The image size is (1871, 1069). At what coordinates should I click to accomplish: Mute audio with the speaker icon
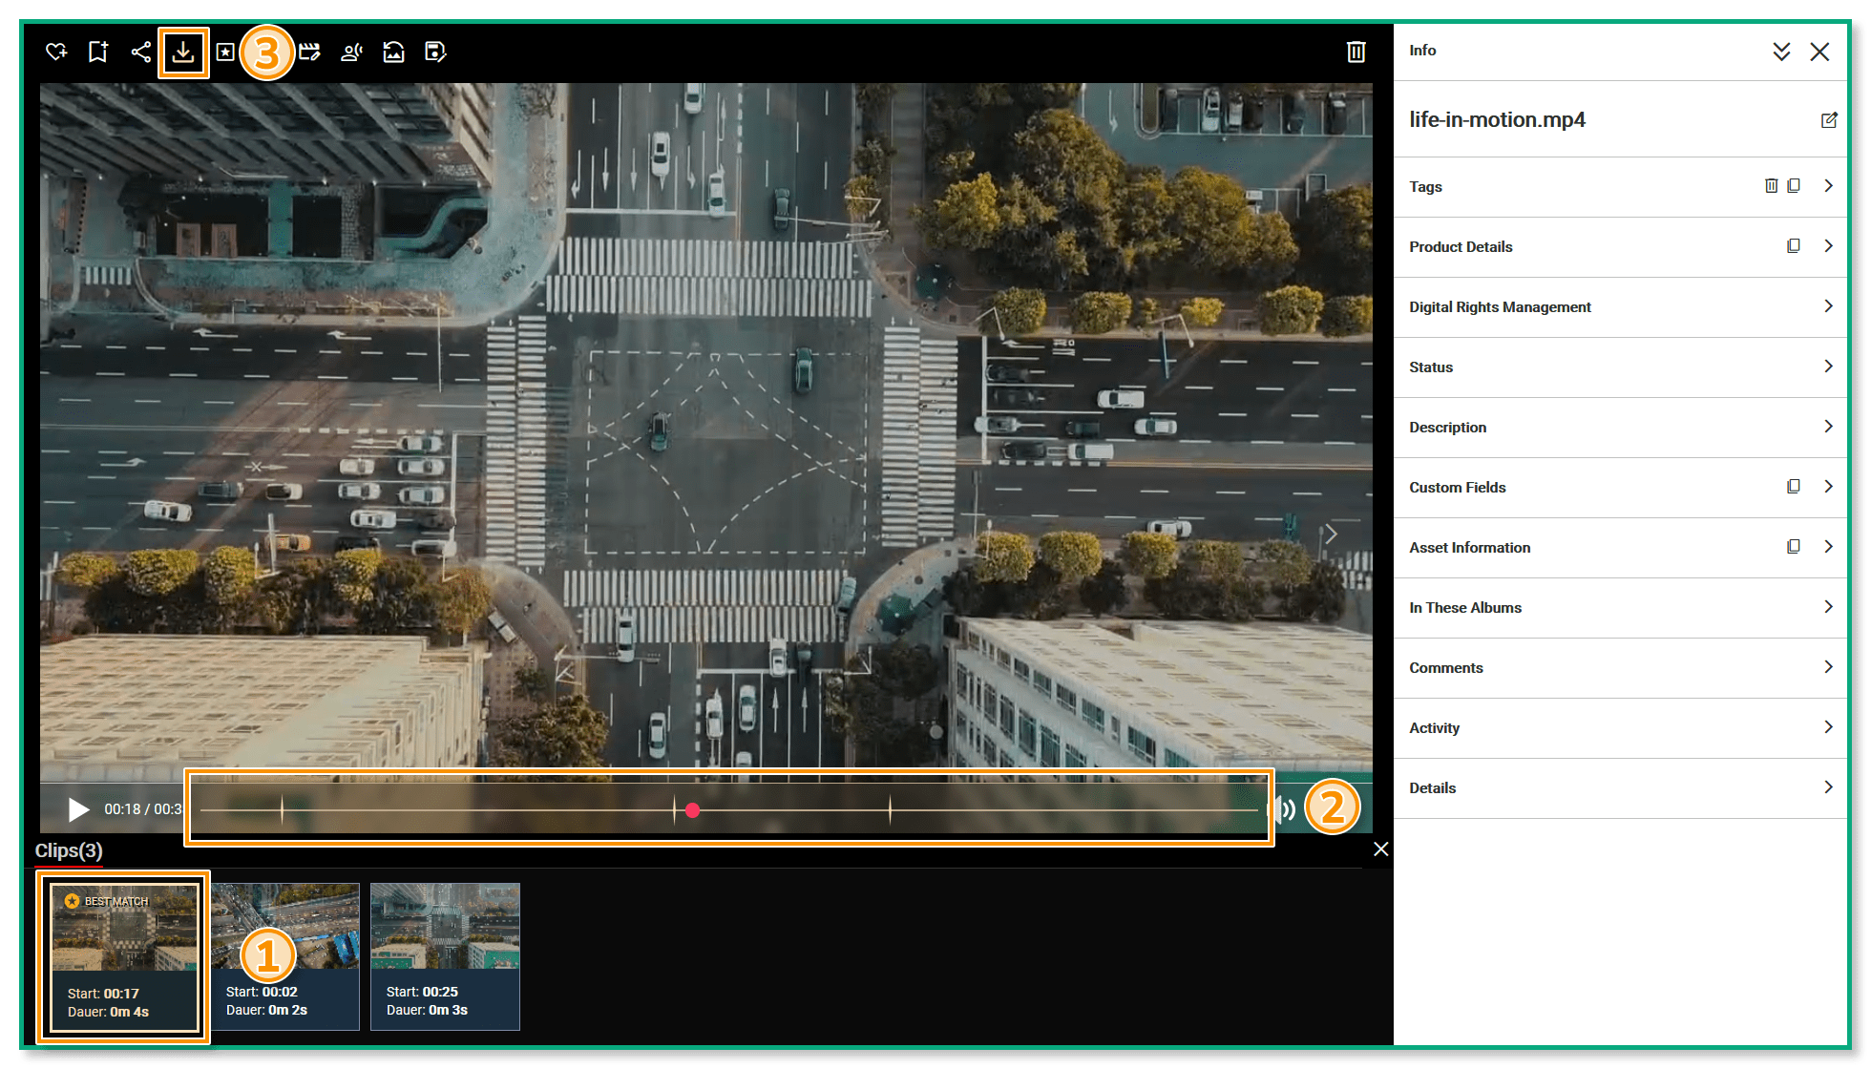pyautogui.click(x=1285, y=810)
